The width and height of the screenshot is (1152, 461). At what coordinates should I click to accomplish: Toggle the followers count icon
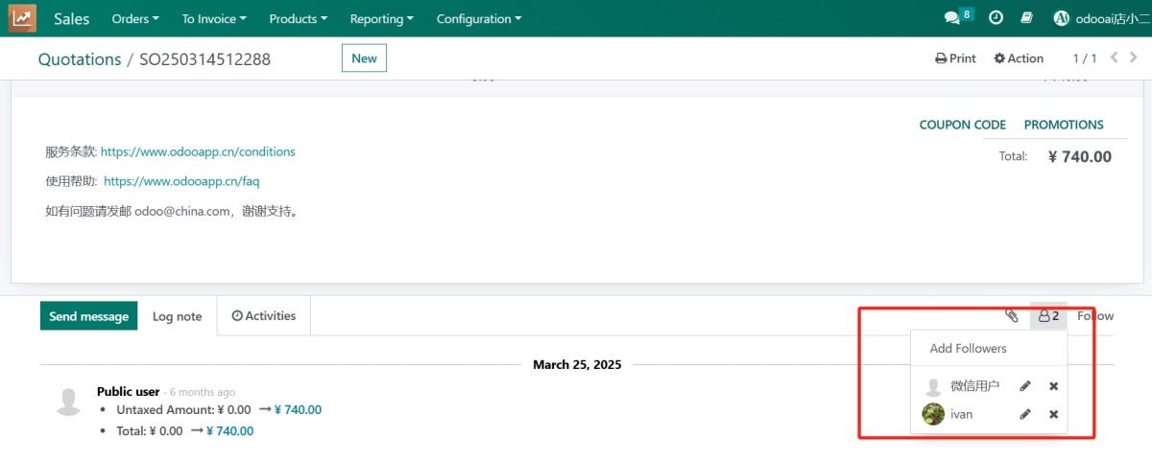pos(1048,316)
